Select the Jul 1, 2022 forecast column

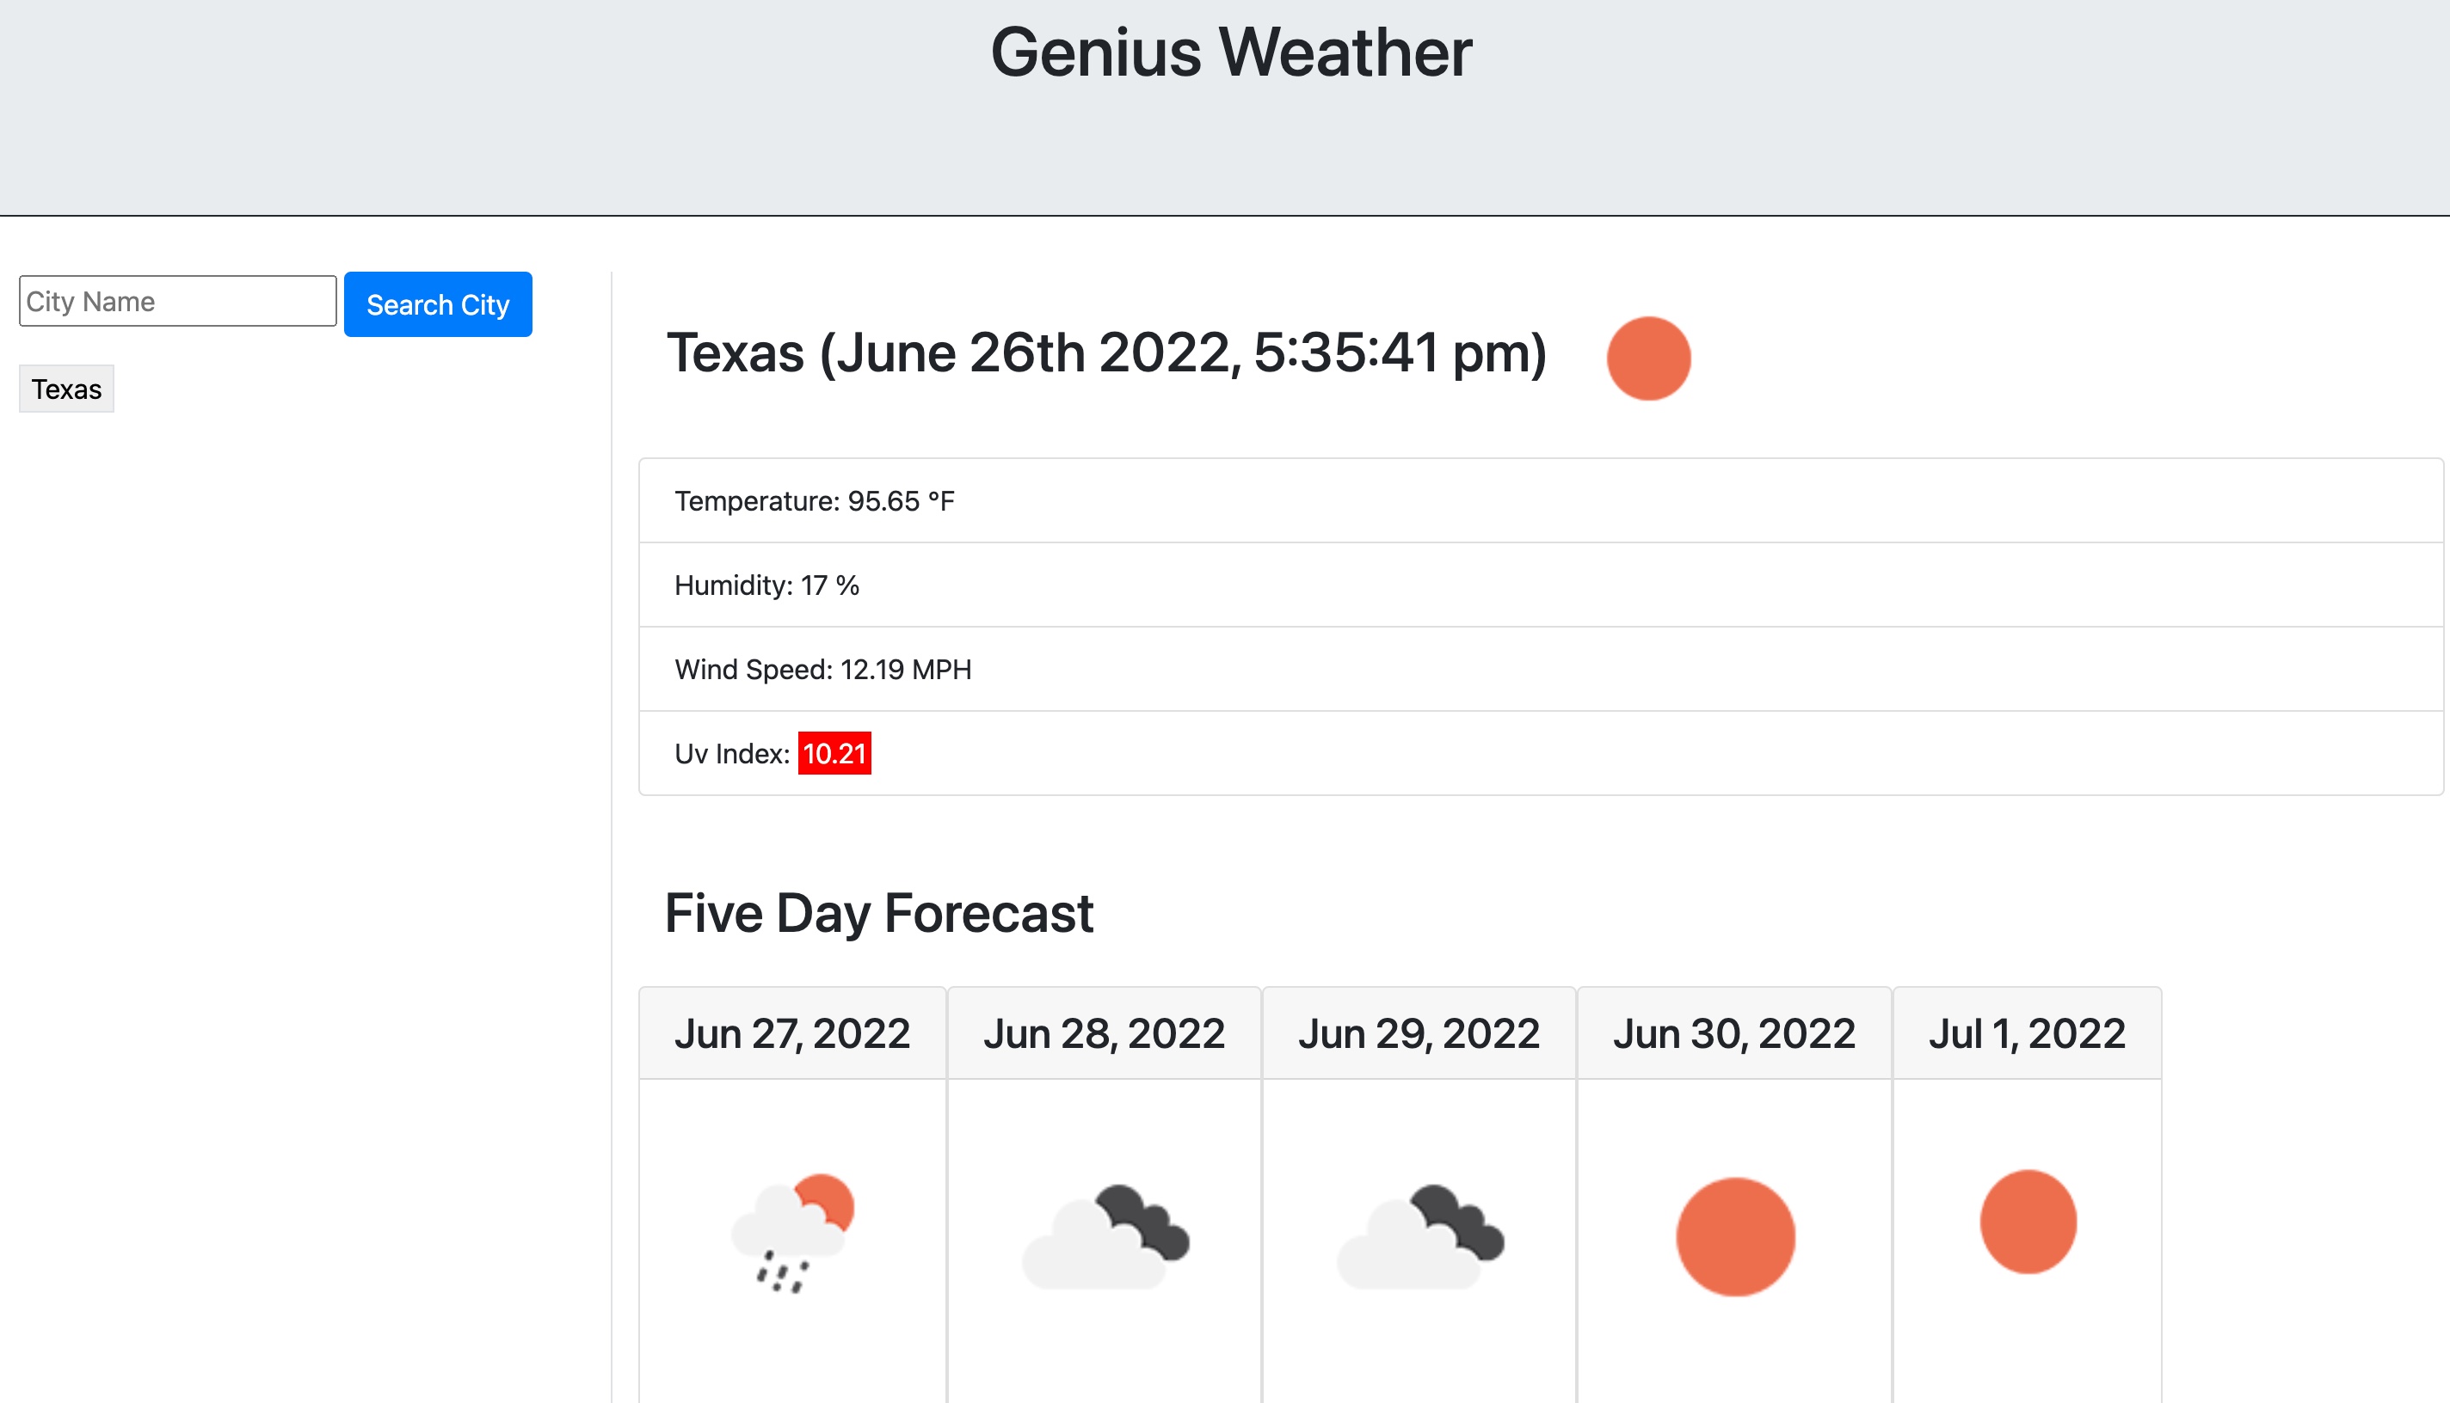point(2027,1032)
